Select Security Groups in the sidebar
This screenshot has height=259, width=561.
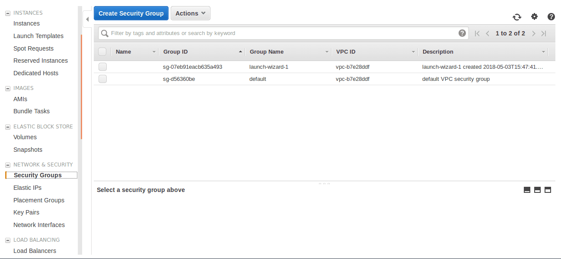(x=38, y=175)
